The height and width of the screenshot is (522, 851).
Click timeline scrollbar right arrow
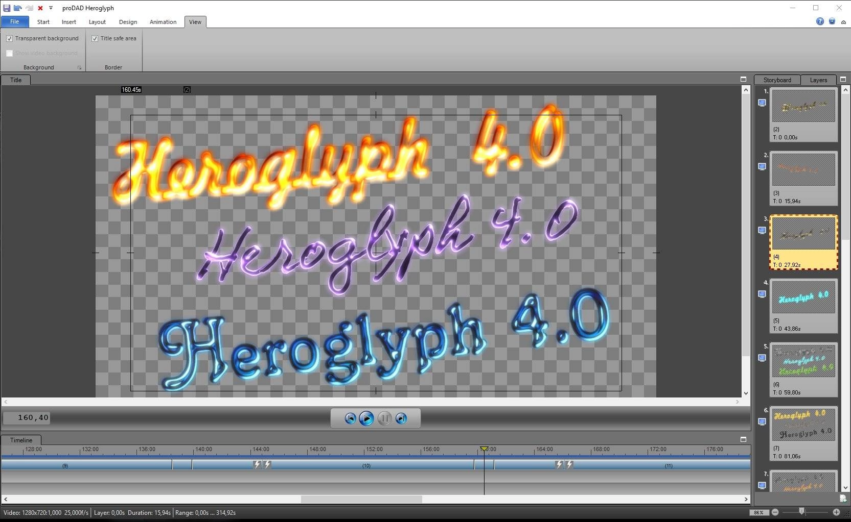(746, 499)
